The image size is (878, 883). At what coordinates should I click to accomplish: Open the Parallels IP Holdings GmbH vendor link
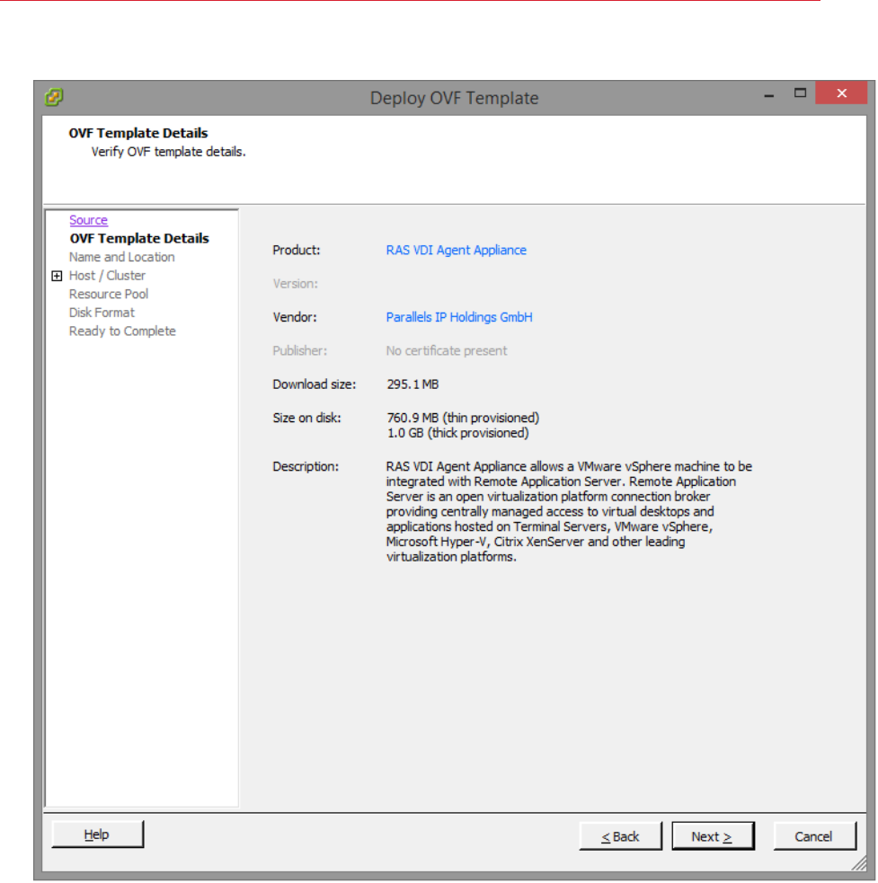click(x=458, y=318)
